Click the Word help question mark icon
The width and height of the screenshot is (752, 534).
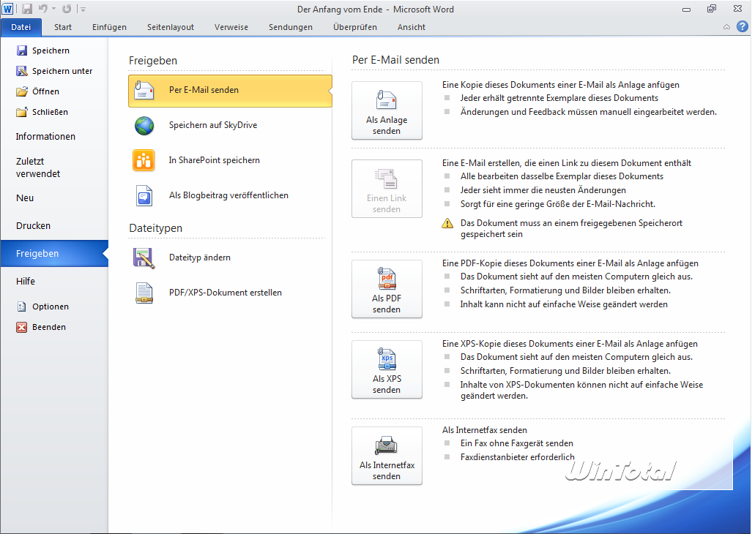741,27
